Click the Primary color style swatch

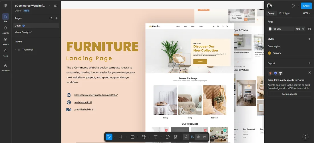click(x=269, y=53)
